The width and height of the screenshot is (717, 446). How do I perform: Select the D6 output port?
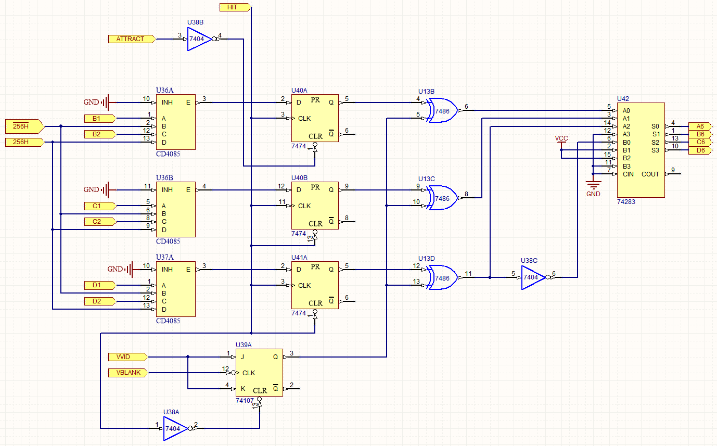coord(700,150)
